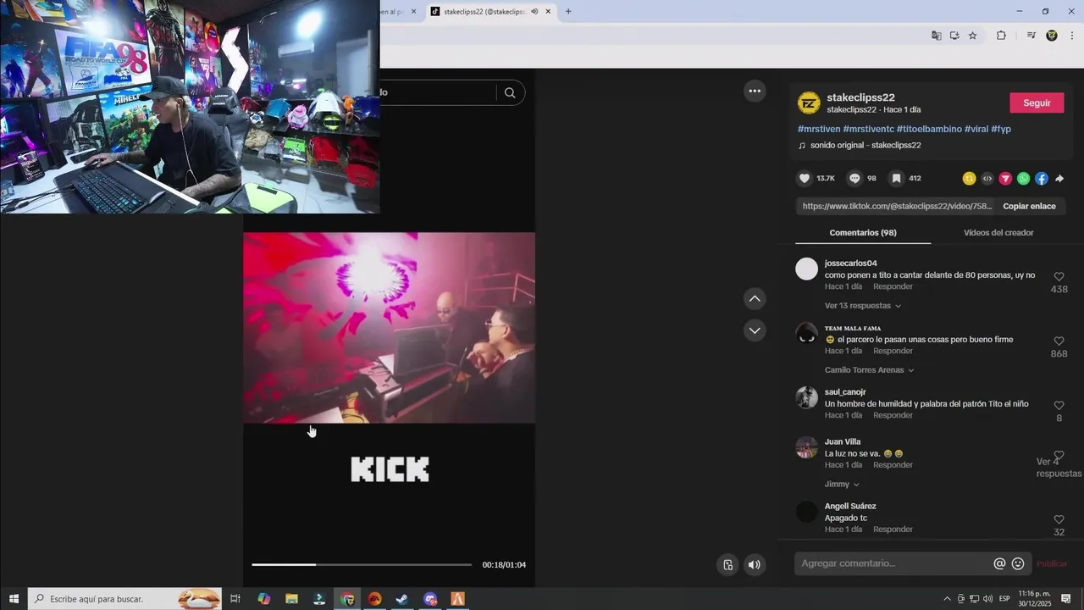The width and height of the screenshot is (1084, 610).
Task: Like saul_canojr's comment
Action: (1059, 406)
